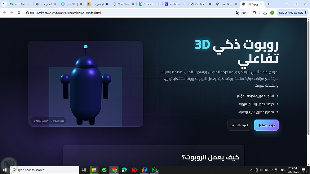310x174 pixels.
Task: Go back to the previous page
Action: tap(5, 13)
